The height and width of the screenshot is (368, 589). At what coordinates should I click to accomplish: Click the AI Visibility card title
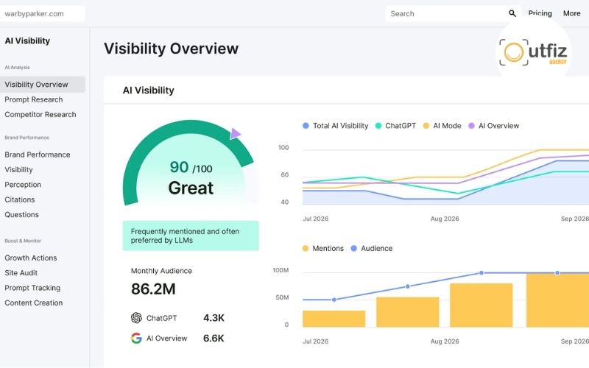point(149,91)
